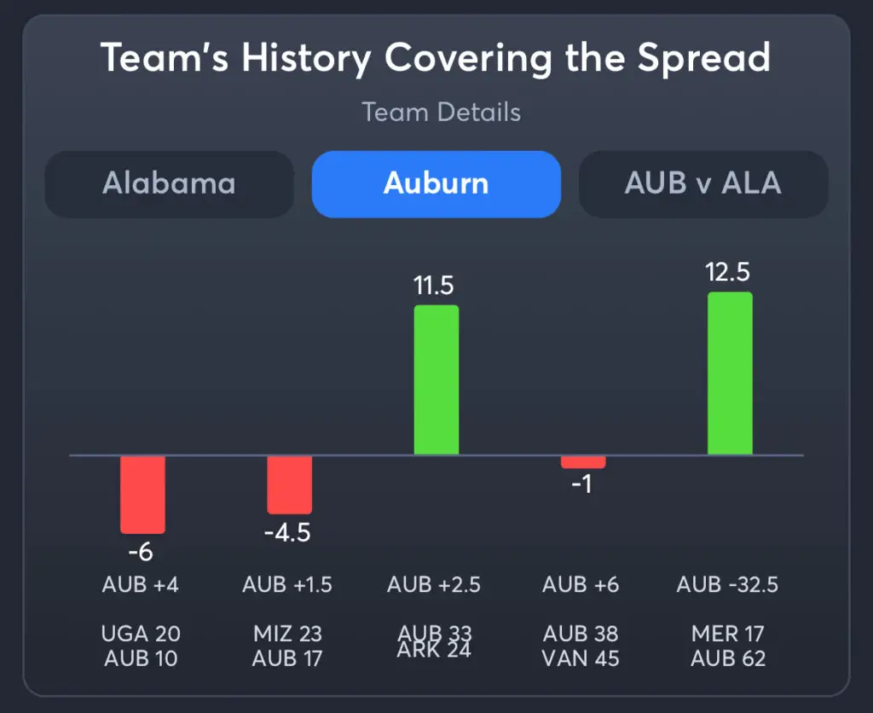Click the ARK 24 score line
The width and height of the screenshot is (873, 713).
click(x=434, y=653)
